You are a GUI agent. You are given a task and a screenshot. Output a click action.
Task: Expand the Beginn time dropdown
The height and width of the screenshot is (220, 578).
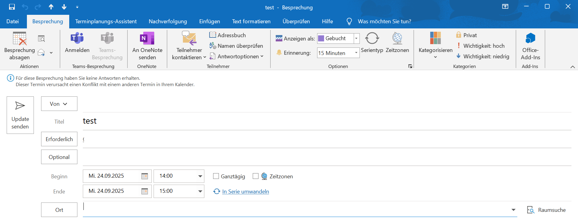200,176
